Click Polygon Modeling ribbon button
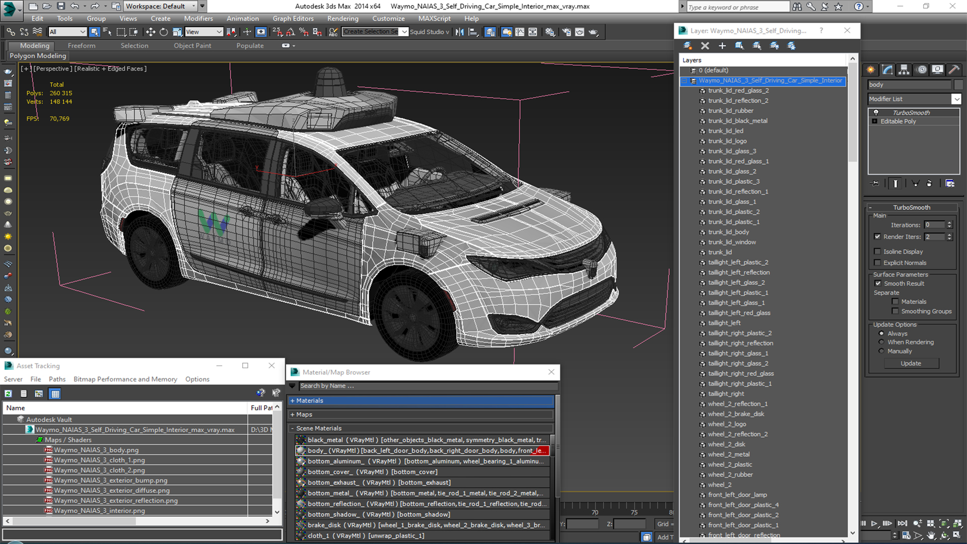Image resolution: width=967 pixels, height=544 pixels. [x=38, y=56]
